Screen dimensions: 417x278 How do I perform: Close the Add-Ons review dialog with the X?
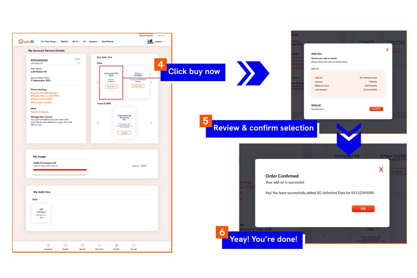[x=387, y=50]
